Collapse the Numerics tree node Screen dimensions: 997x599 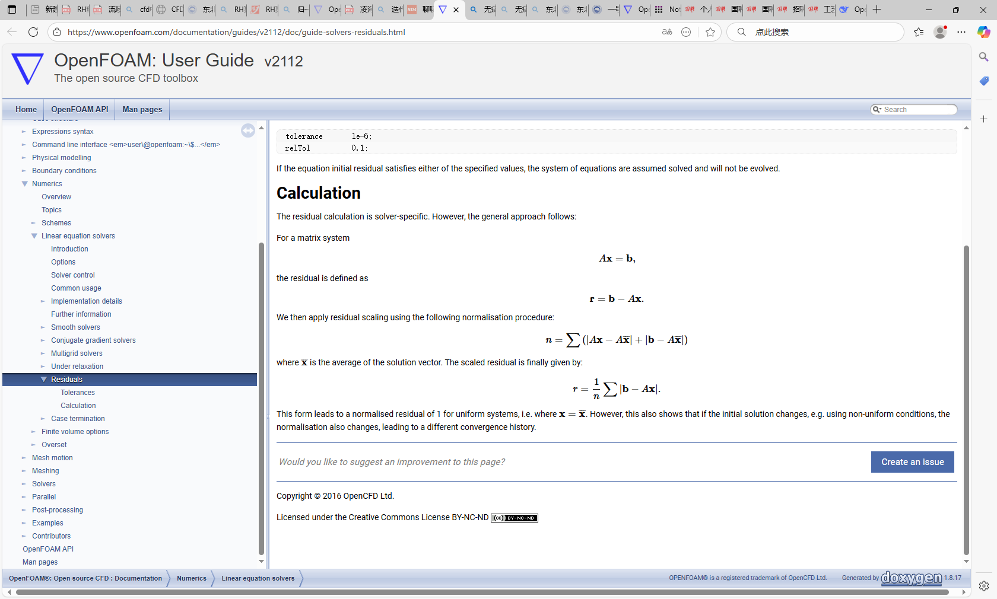(25, 184)
